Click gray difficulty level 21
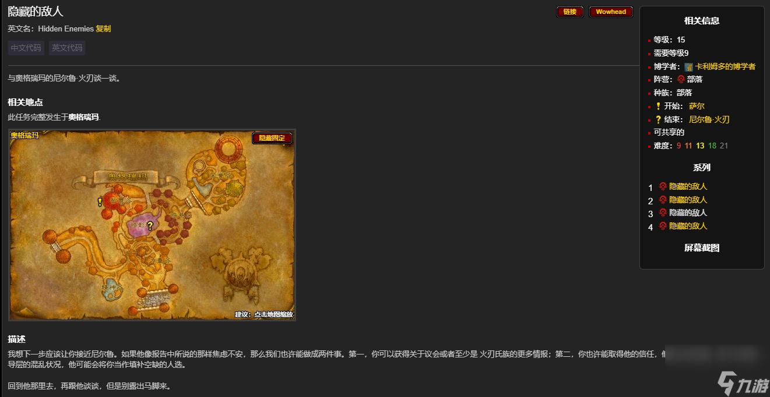Screen dimensions: 770x397 tap(724, 146)
